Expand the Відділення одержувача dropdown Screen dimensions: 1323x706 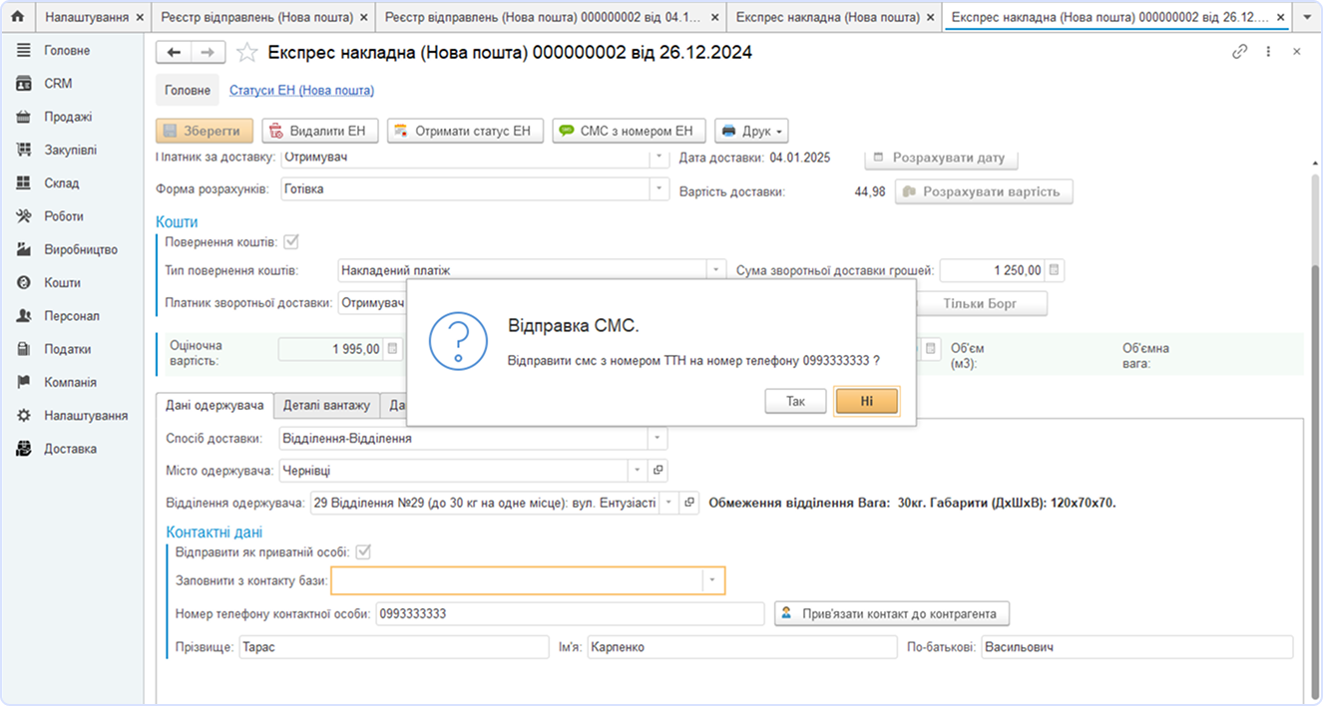point(669,504)
